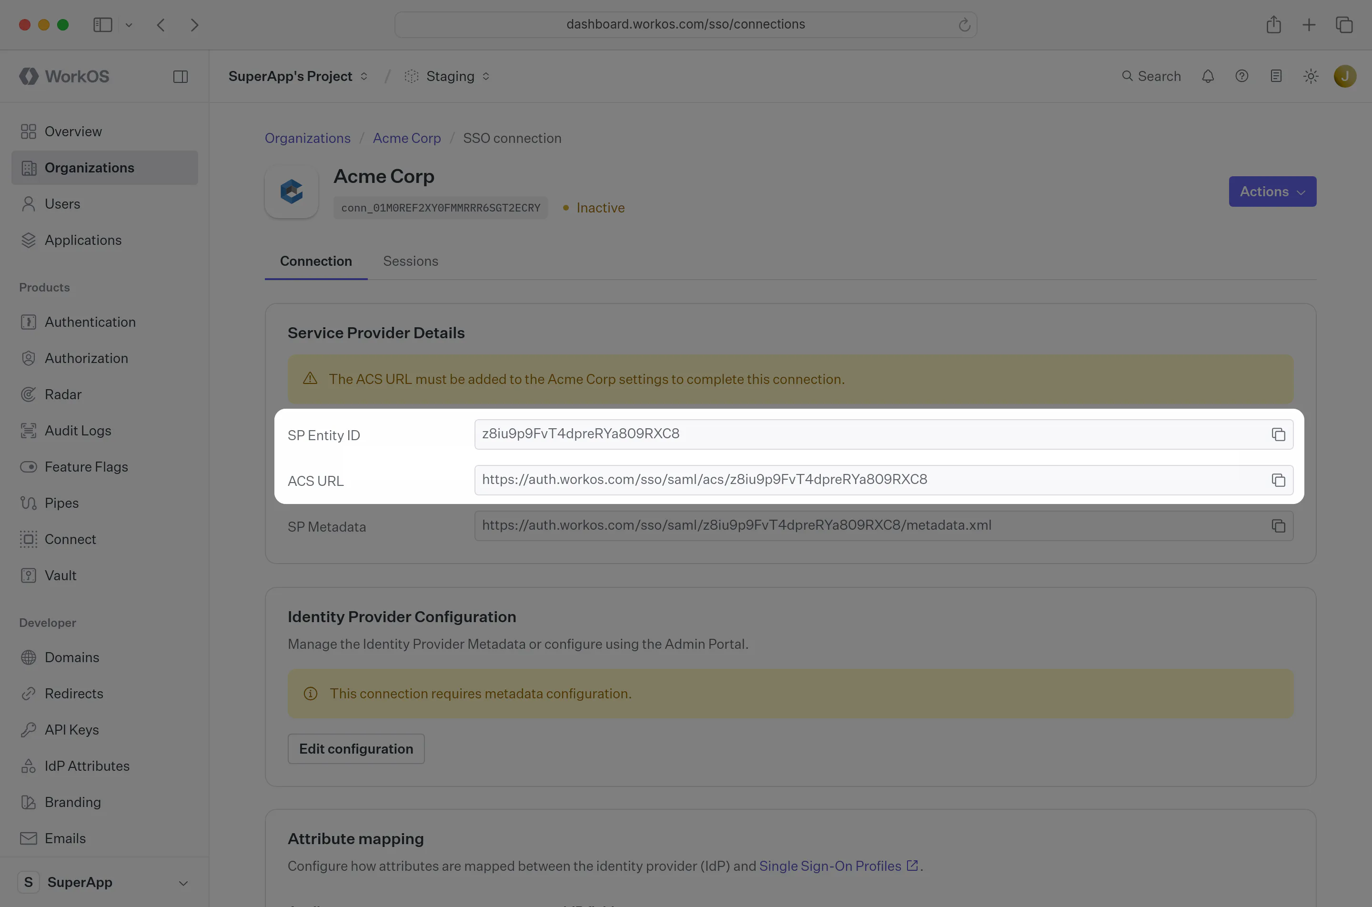Viewport: 1372px width, 907px height.
Task: Open the Actions dropdown button
Action: (1272, 191)
